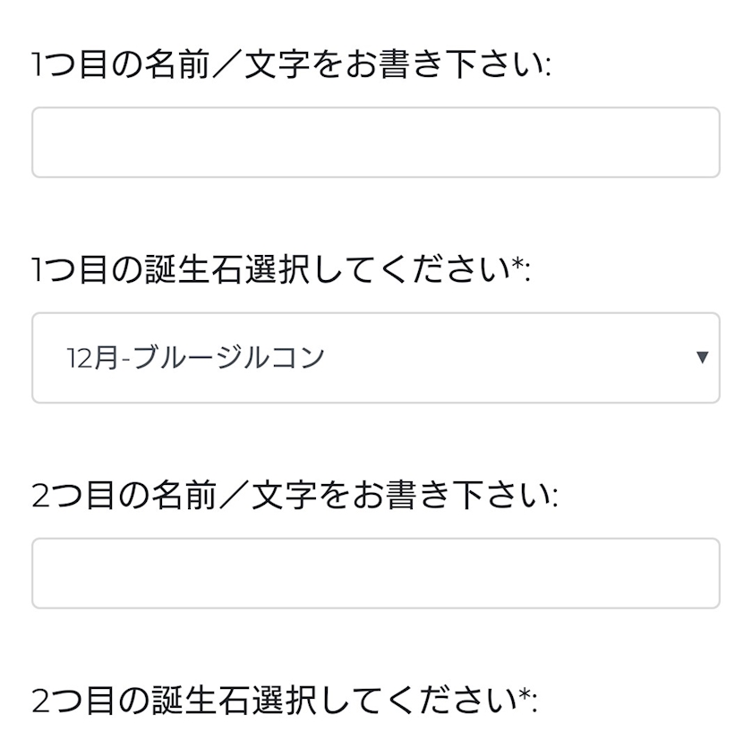This screenshot has height=731, width=752.
Task: Click the ブルージルコン stone name in selector
Action: click(x=229, y=358)
